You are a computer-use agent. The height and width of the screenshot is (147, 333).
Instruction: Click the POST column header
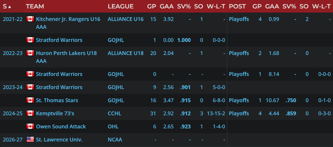pyautogui.click(x=237, y=6)
